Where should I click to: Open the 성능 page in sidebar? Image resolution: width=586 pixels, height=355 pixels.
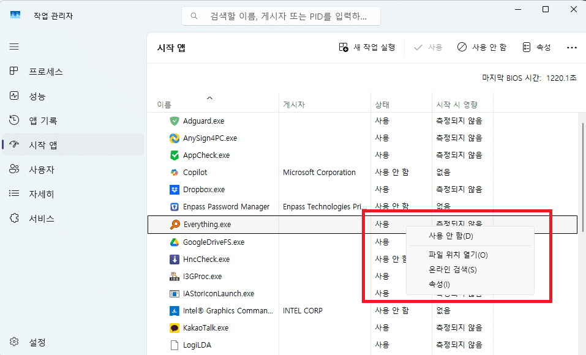coord(73,96)
